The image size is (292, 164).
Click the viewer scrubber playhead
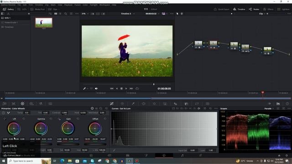(154, 84)
